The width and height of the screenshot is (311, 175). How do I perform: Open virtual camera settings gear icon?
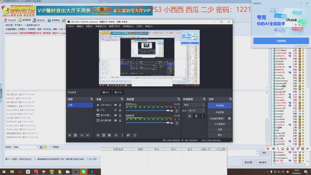(229, 119)
